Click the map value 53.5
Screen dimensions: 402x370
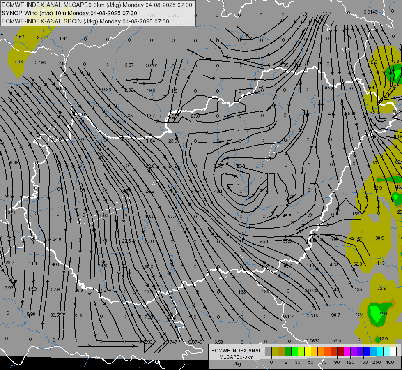(x=352, y=113)
